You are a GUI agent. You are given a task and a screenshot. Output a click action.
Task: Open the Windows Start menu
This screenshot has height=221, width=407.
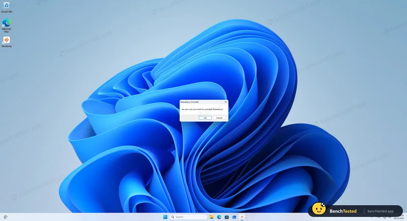point(165,217)
